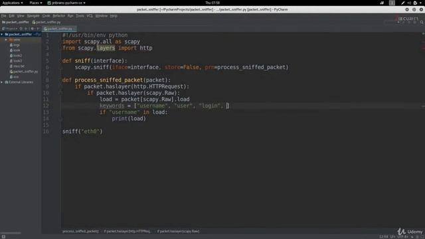Click 'if packet.haslayer(http.HTTPReq...' breadcrumb
Screen dimensions: 425x239
click(x=127, y=232)
